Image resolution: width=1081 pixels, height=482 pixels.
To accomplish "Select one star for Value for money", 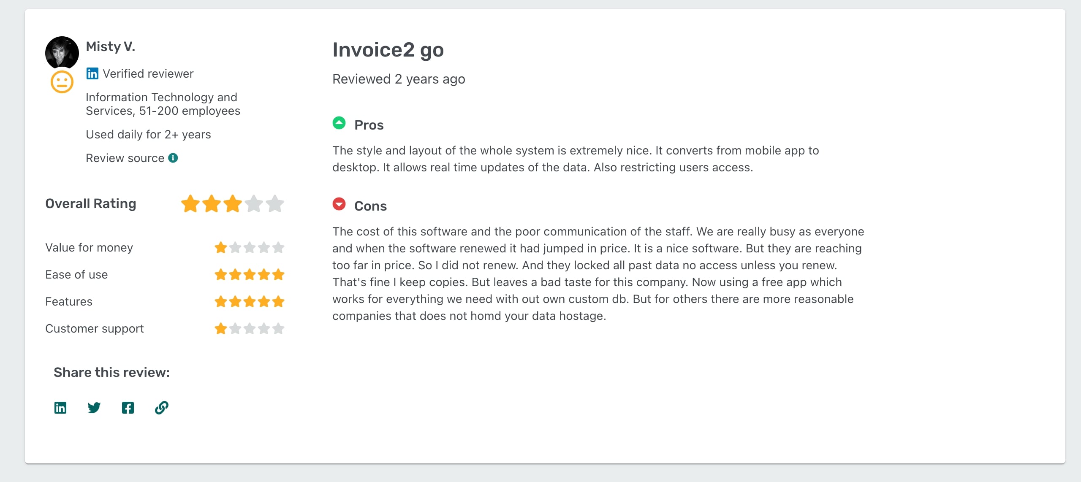I will tap(221, 248).
